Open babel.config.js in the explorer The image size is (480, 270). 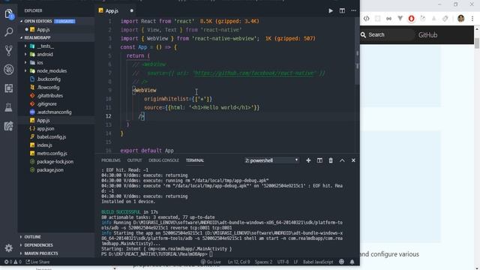pyautogui.click(x=56, y=136)
